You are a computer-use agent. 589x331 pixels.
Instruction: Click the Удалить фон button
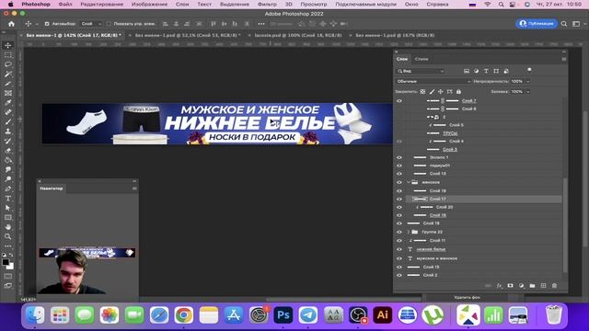click(x=467, y=297)
